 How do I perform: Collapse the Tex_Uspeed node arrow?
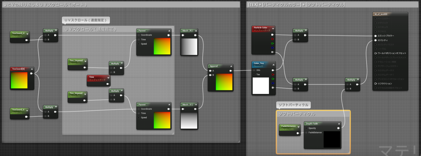pyautogui.click(x=85, y=61)
